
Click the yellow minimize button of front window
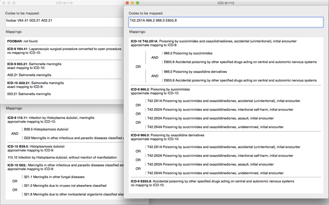132,3
